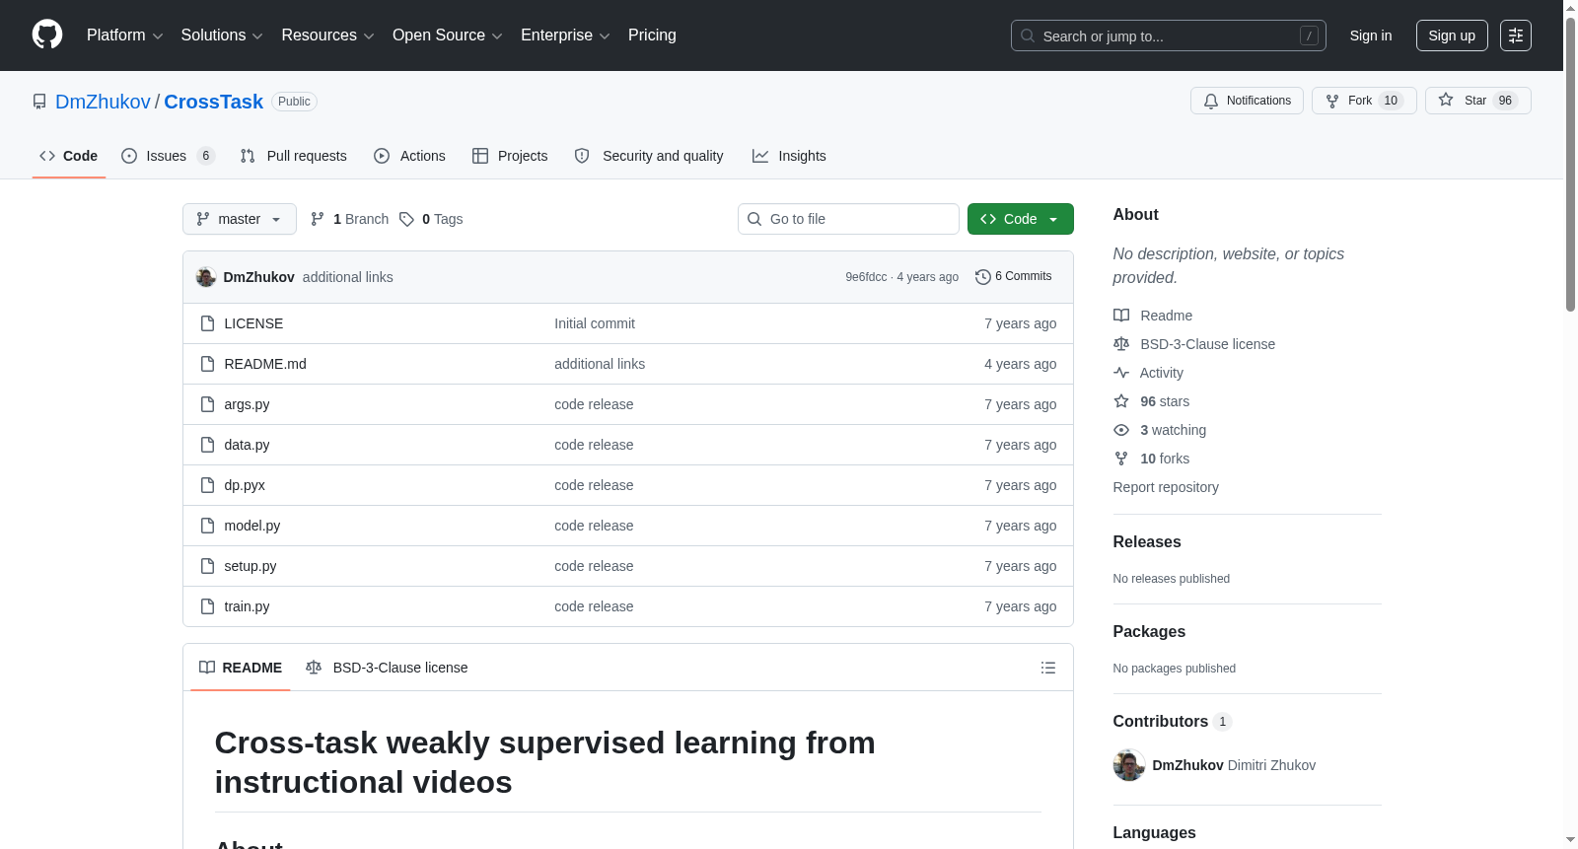Open the Insights tab
The height and width of the screenshot is (849, 1578).
pos(789,156)
